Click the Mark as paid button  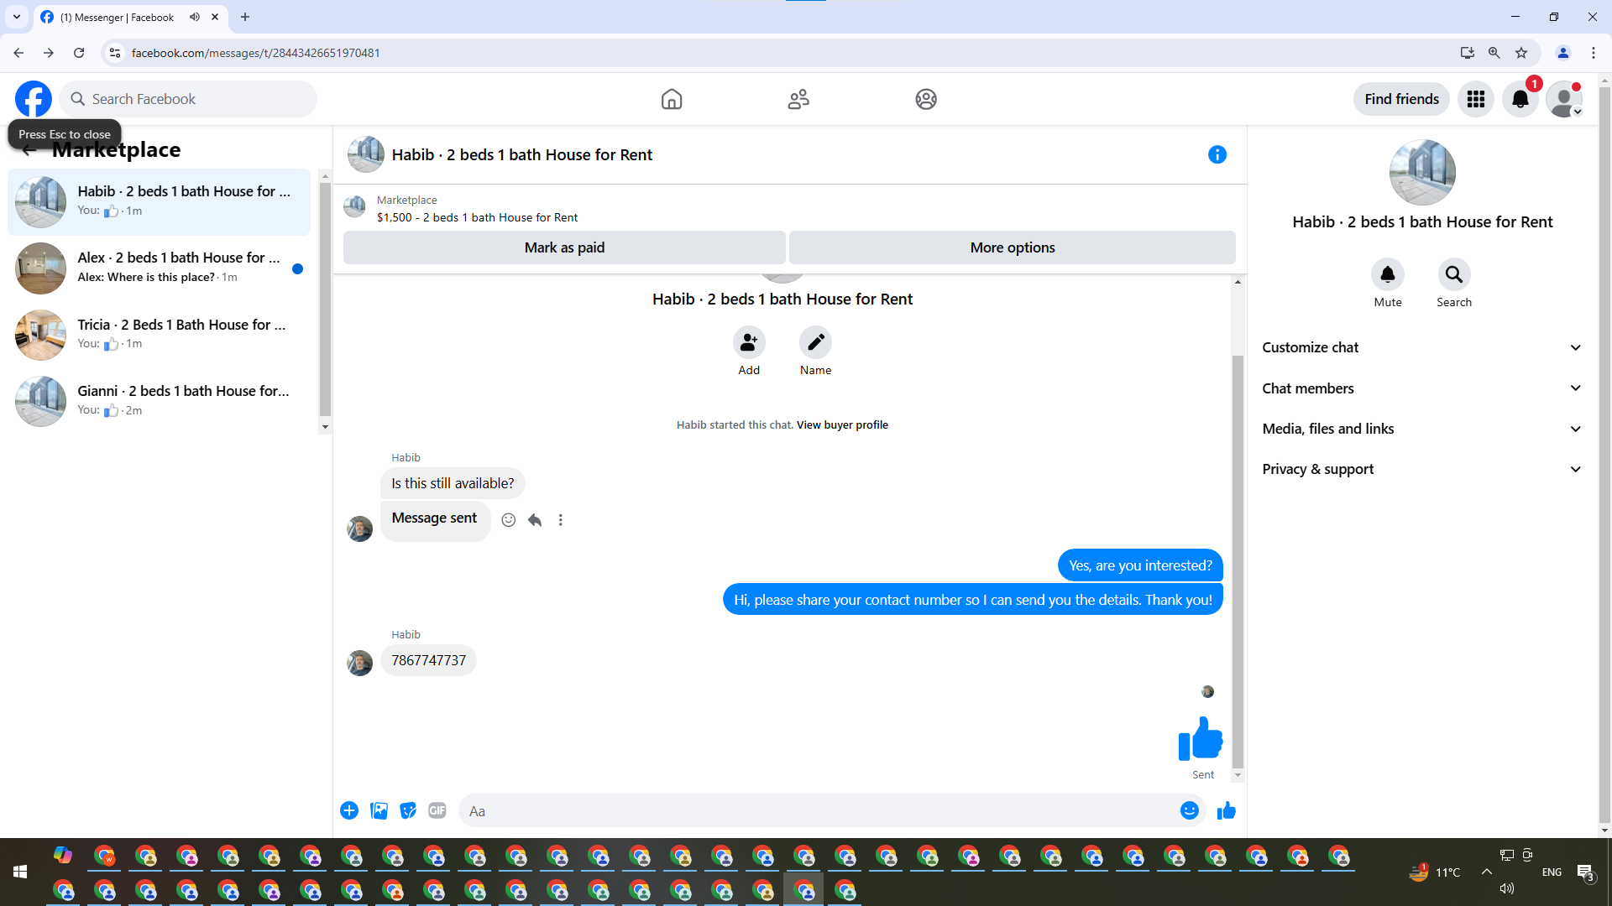coord(564,247)
